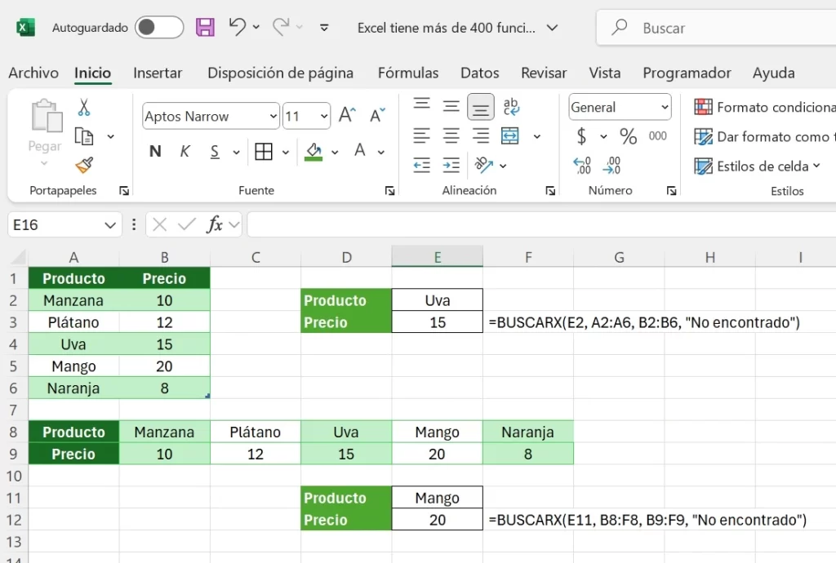The image size is (836, 563).
Task: Open Estilos de celda
Action: coord(752,166)
